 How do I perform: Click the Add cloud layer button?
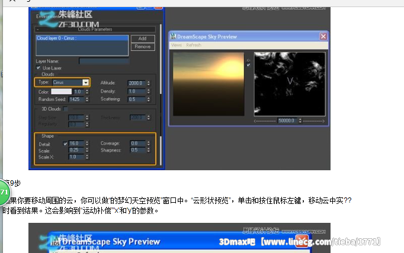(143, 38)
